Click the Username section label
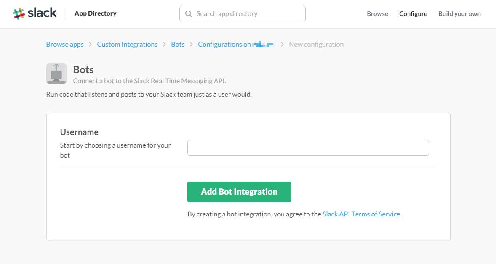 tap(79, 132)
